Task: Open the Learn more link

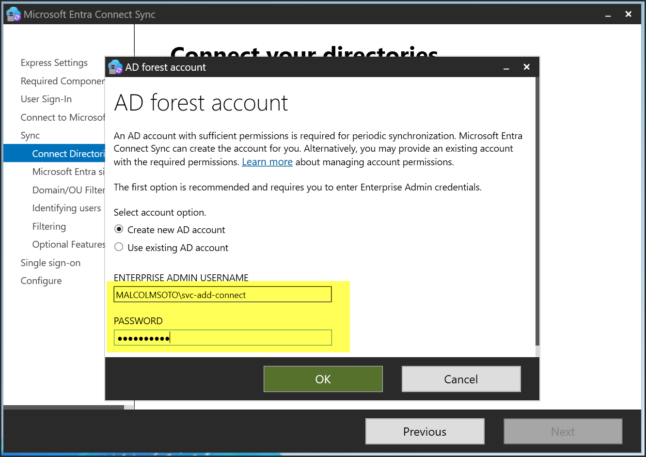Action: pos(267,162)
